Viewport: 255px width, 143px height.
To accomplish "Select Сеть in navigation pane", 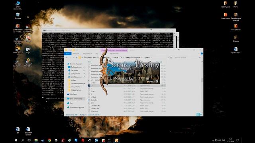I will 70,103.
